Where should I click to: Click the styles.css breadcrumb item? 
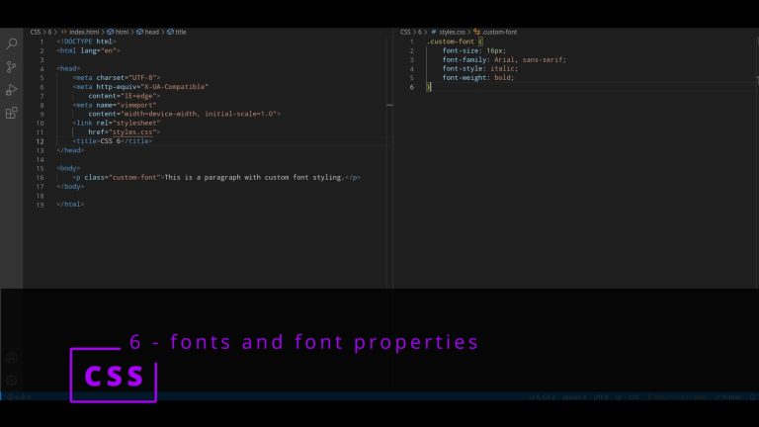[x=452, y=32]
